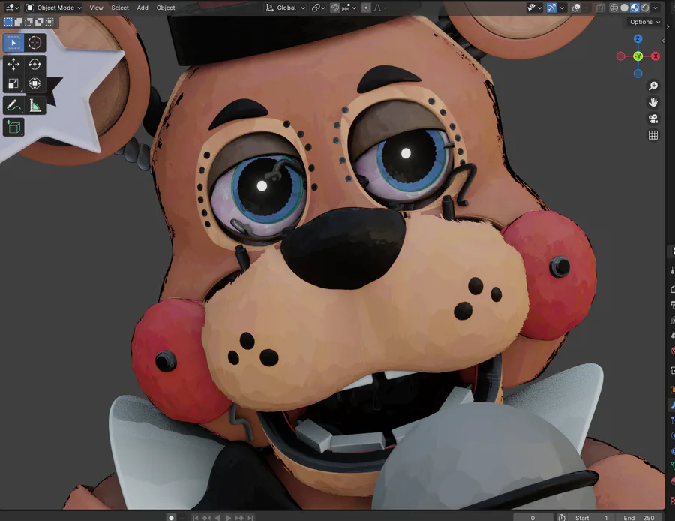Screen dimensions: 675x521
Task: Jump to previous keyframe
Action: 206,517
